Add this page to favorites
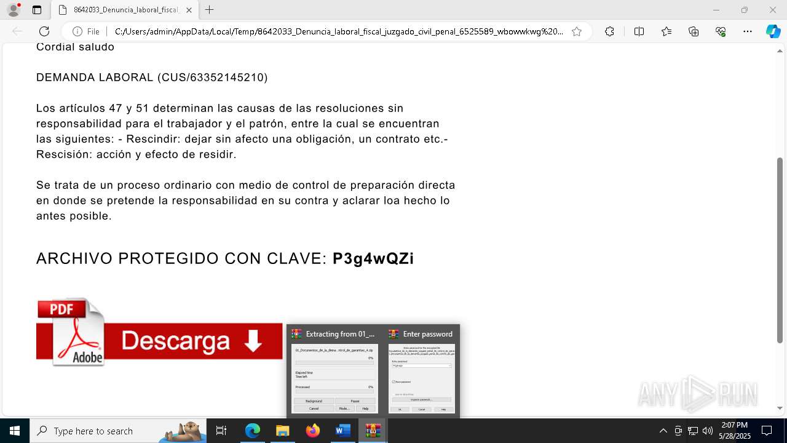787x443 pixels. point(577,31)
